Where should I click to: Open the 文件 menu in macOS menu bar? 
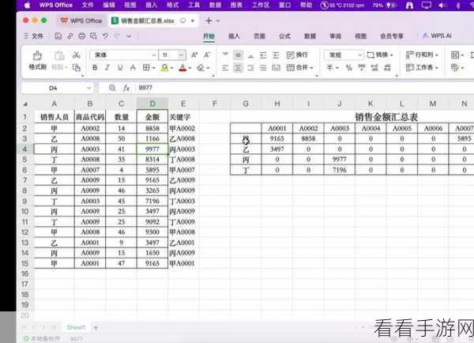pyautogui.click(x=88, y=6)
